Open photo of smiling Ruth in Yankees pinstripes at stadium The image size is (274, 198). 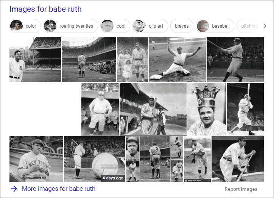pos(35,59)
